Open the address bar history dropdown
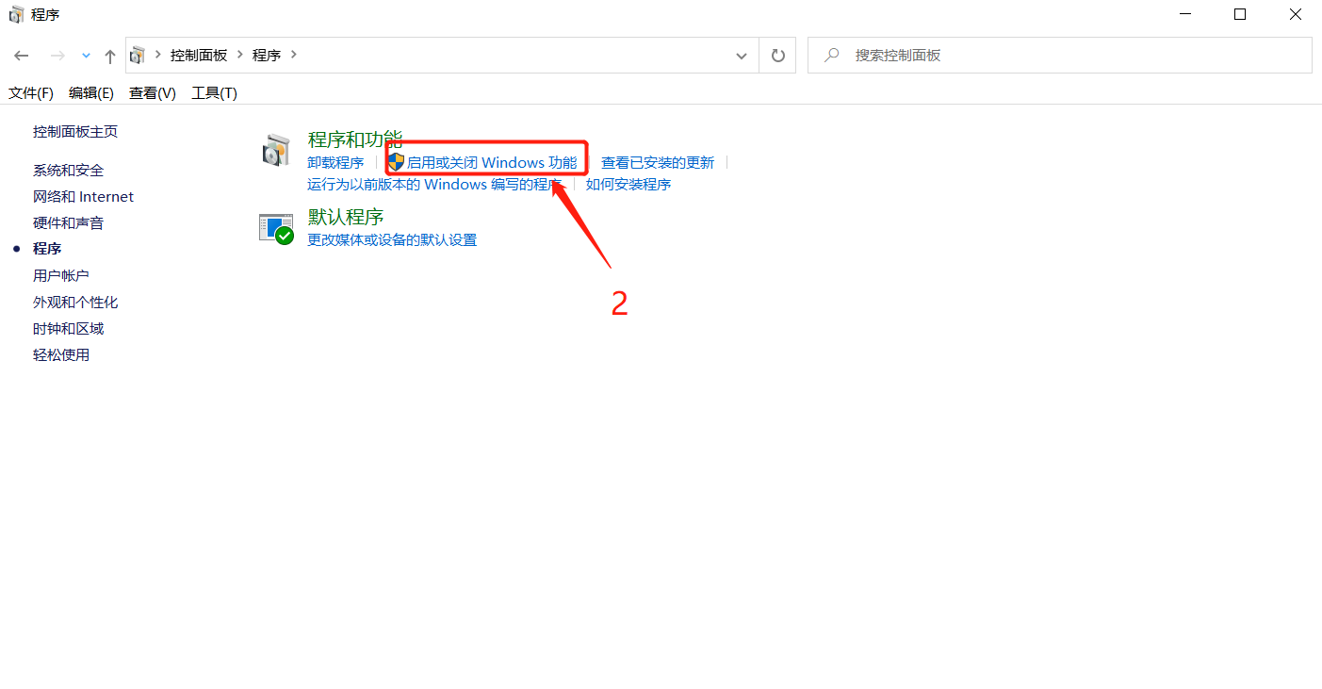The width and height of the screenshot is (1322, 689). pyautogui.click(x=741, y=56)
